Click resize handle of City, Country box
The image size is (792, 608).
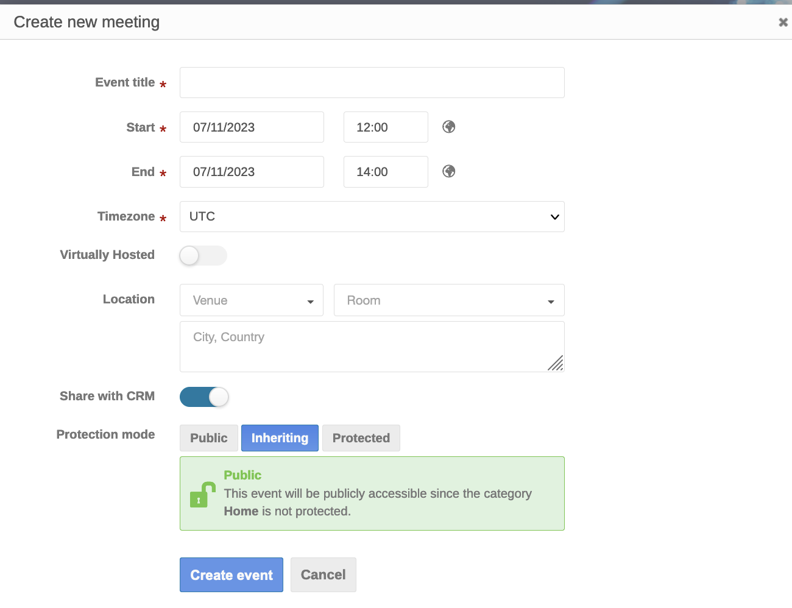(556, 364)
